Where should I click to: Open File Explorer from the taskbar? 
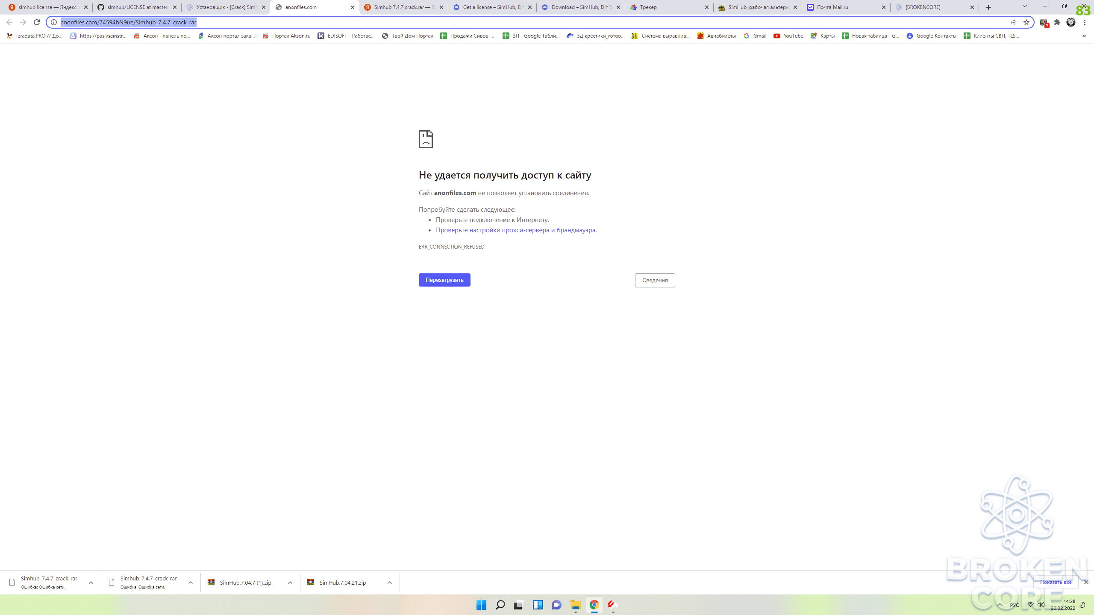[575, 605]
